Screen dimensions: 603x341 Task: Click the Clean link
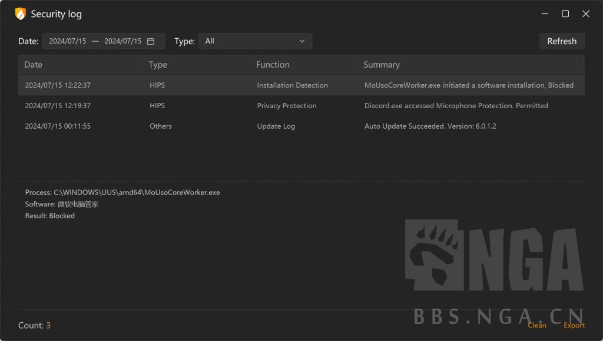(x=536, y=325)
